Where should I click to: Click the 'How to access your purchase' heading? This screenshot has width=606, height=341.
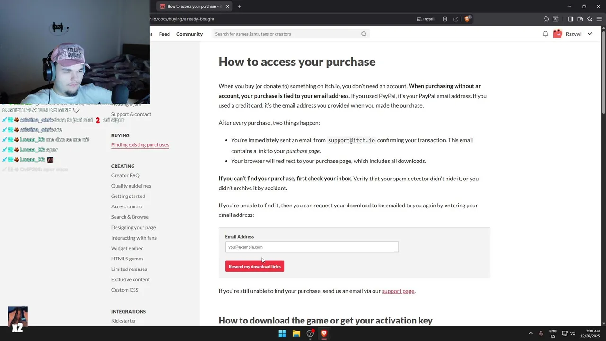(297, 62)
